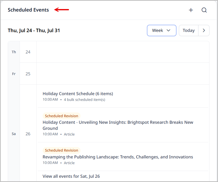Viewport: 218px width, 182px height.
Task: Click the red arrow annotation near the title
Action: [x=61, y=10]
